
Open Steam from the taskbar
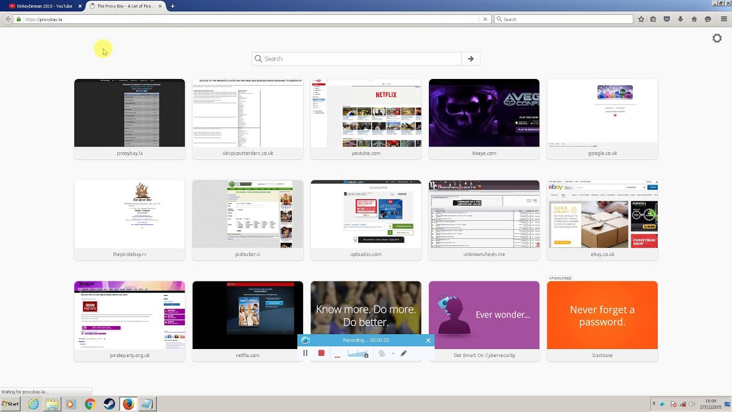(109, 404)
